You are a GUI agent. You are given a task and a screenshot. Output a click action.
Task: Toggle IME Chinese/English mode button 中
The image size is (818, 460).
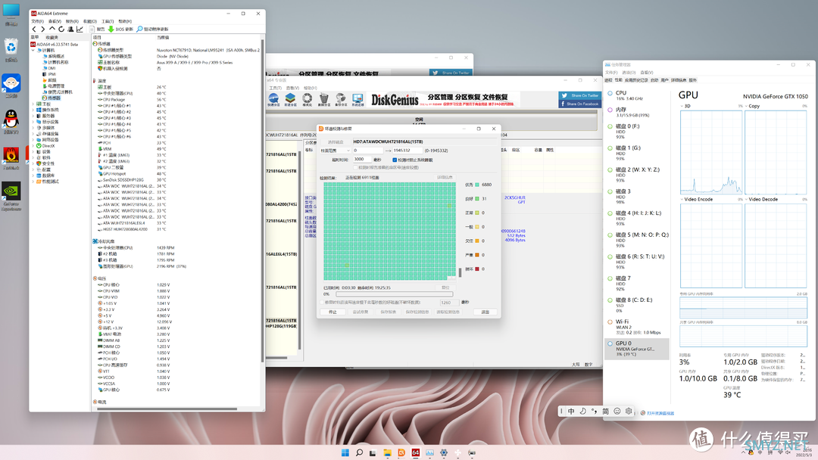point(571,411)
